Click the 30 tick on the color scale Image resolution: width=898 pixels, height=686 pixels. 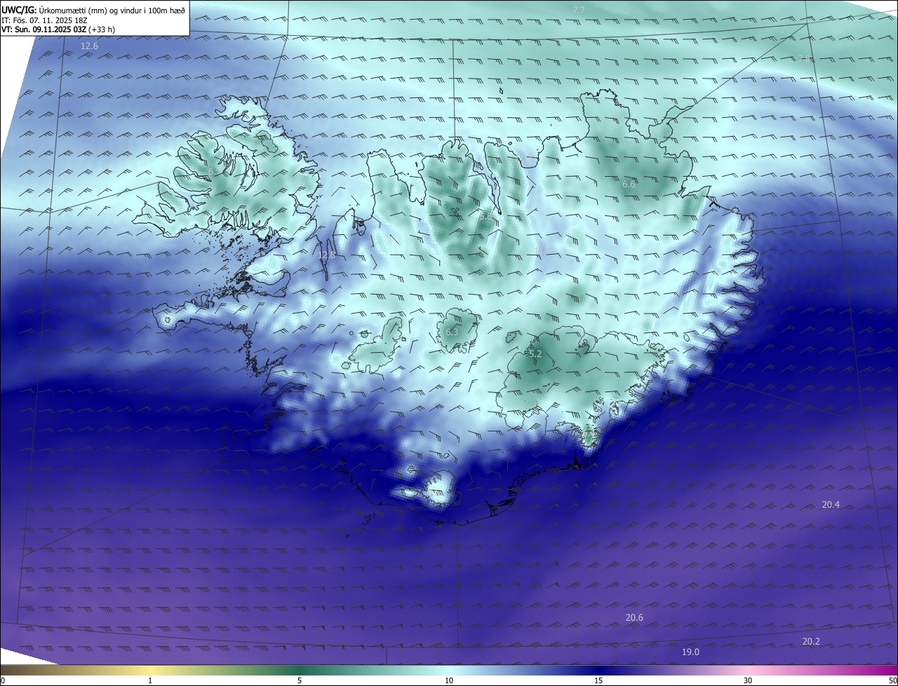tap(748, 680)
